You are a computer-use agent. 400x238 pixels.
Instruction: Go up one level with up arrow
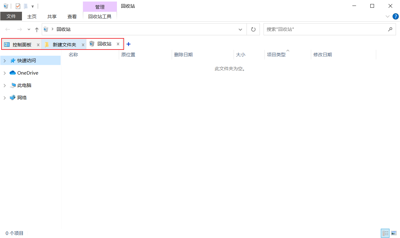[37, 29]
